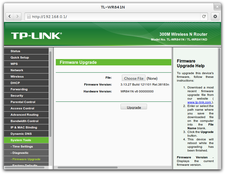Open Advanced Routing settings
225x174 pixels.
pyautogui.click(x=26, y=115)
